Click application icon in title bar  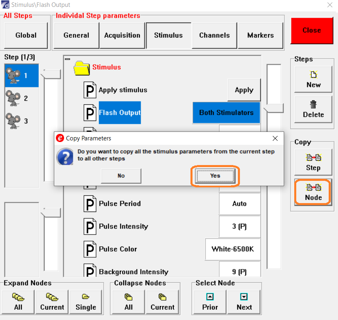pyautogui.click(x=5, y=5)
